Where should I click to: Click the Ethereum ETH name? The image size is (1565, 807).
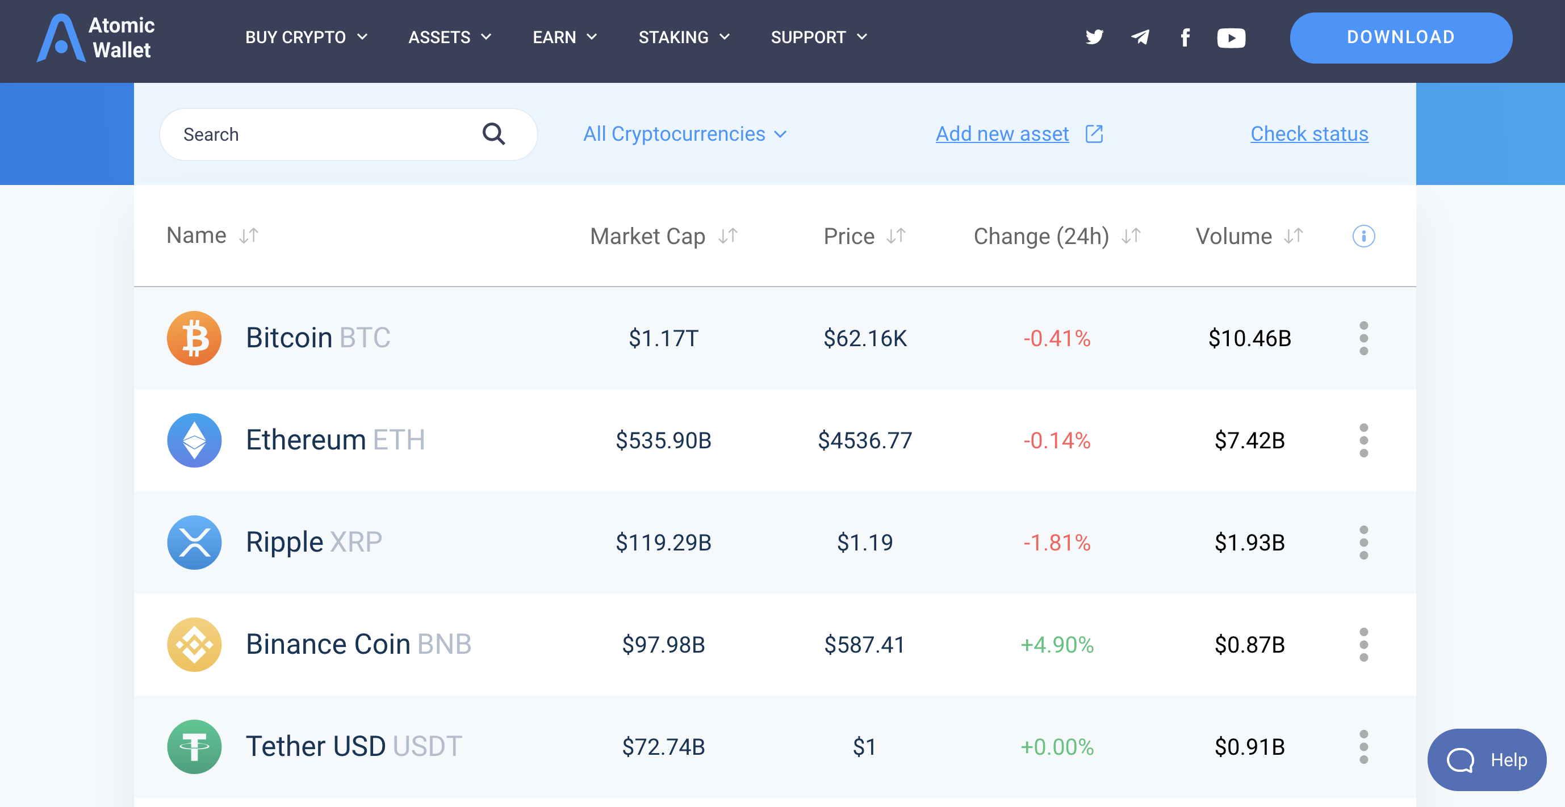pyautogui.click(x=336, y=440)
